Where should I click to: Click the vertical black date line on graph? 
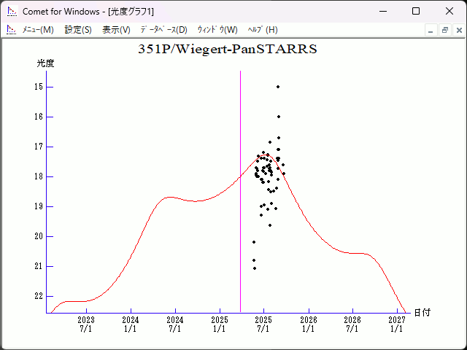tap(241, 182)
